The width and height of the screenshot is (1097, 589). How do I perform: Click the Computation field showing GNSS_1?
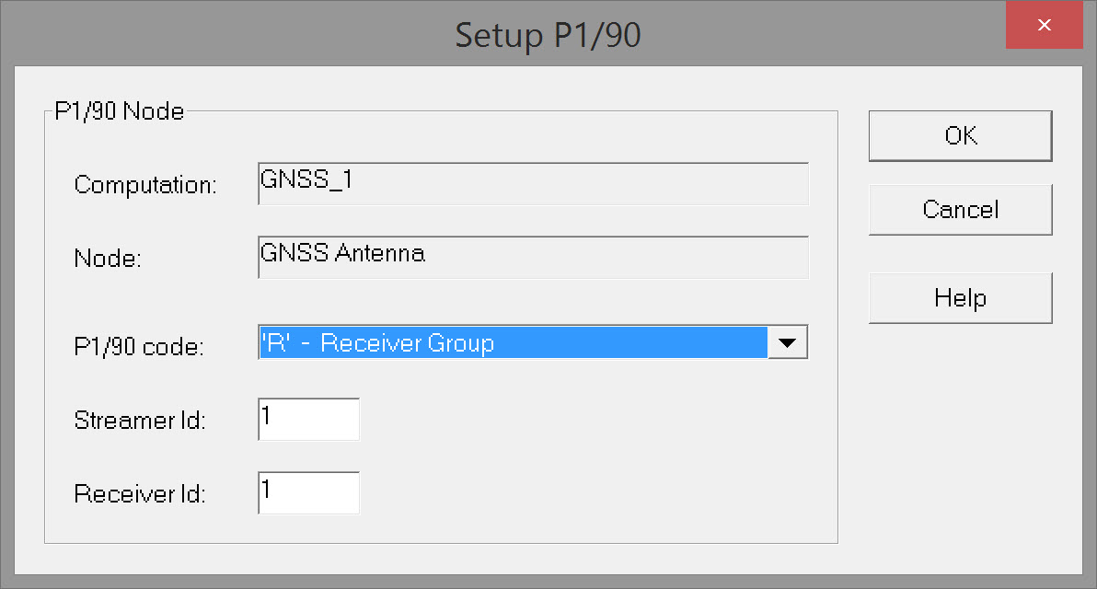[x=533, y=184]
